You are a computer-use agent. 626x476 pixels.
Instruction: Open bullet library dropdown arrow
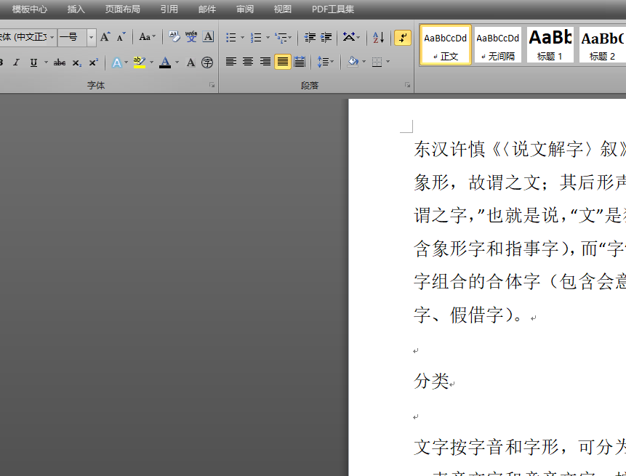(x=242, y=38)
